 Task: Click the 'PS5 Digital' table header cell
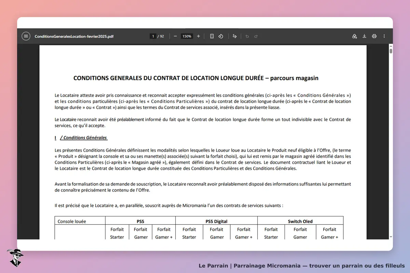click(217, 220)
